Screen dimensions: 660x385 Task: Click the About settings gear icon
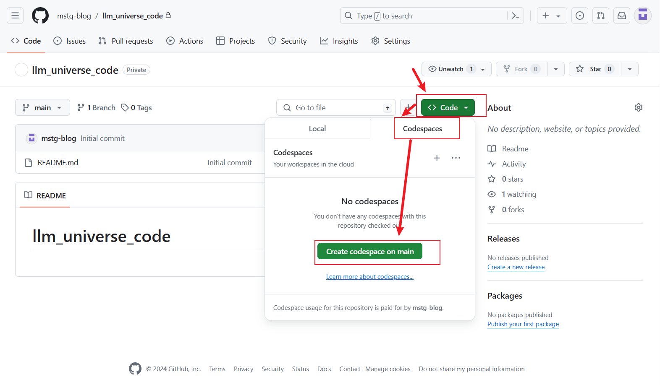coord(638,107)
